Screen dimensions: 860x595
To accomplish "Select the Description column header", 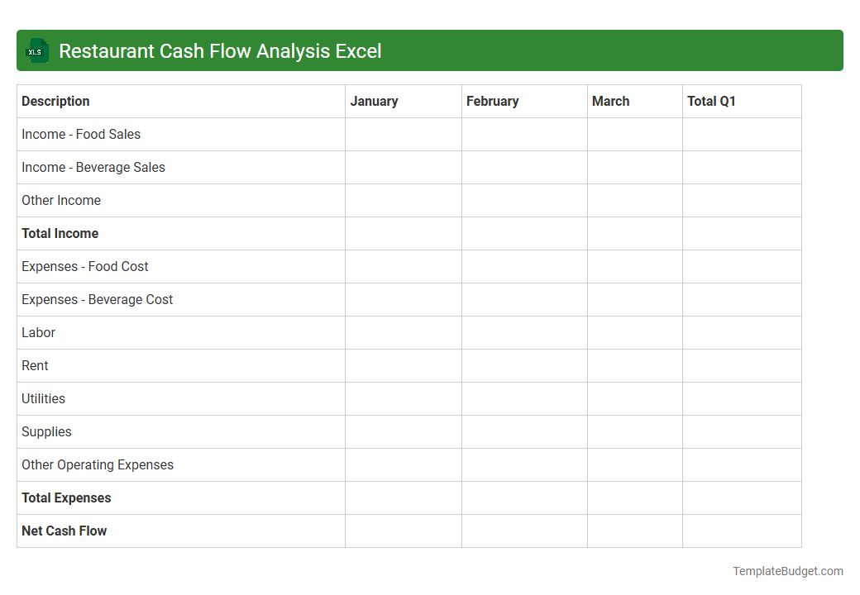I will click(55, 101).
